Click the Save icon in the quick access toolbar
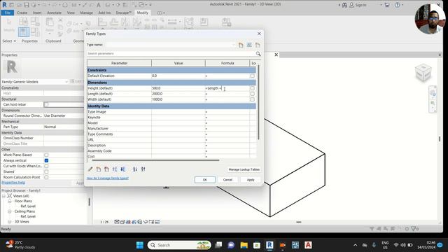 (x=27, y=5)
